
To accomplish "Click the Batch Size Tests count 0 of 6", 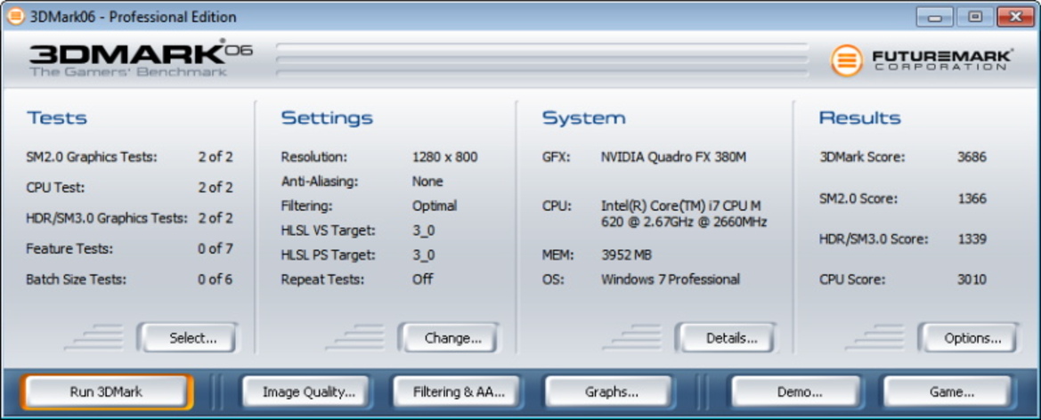I will (216, 279).
